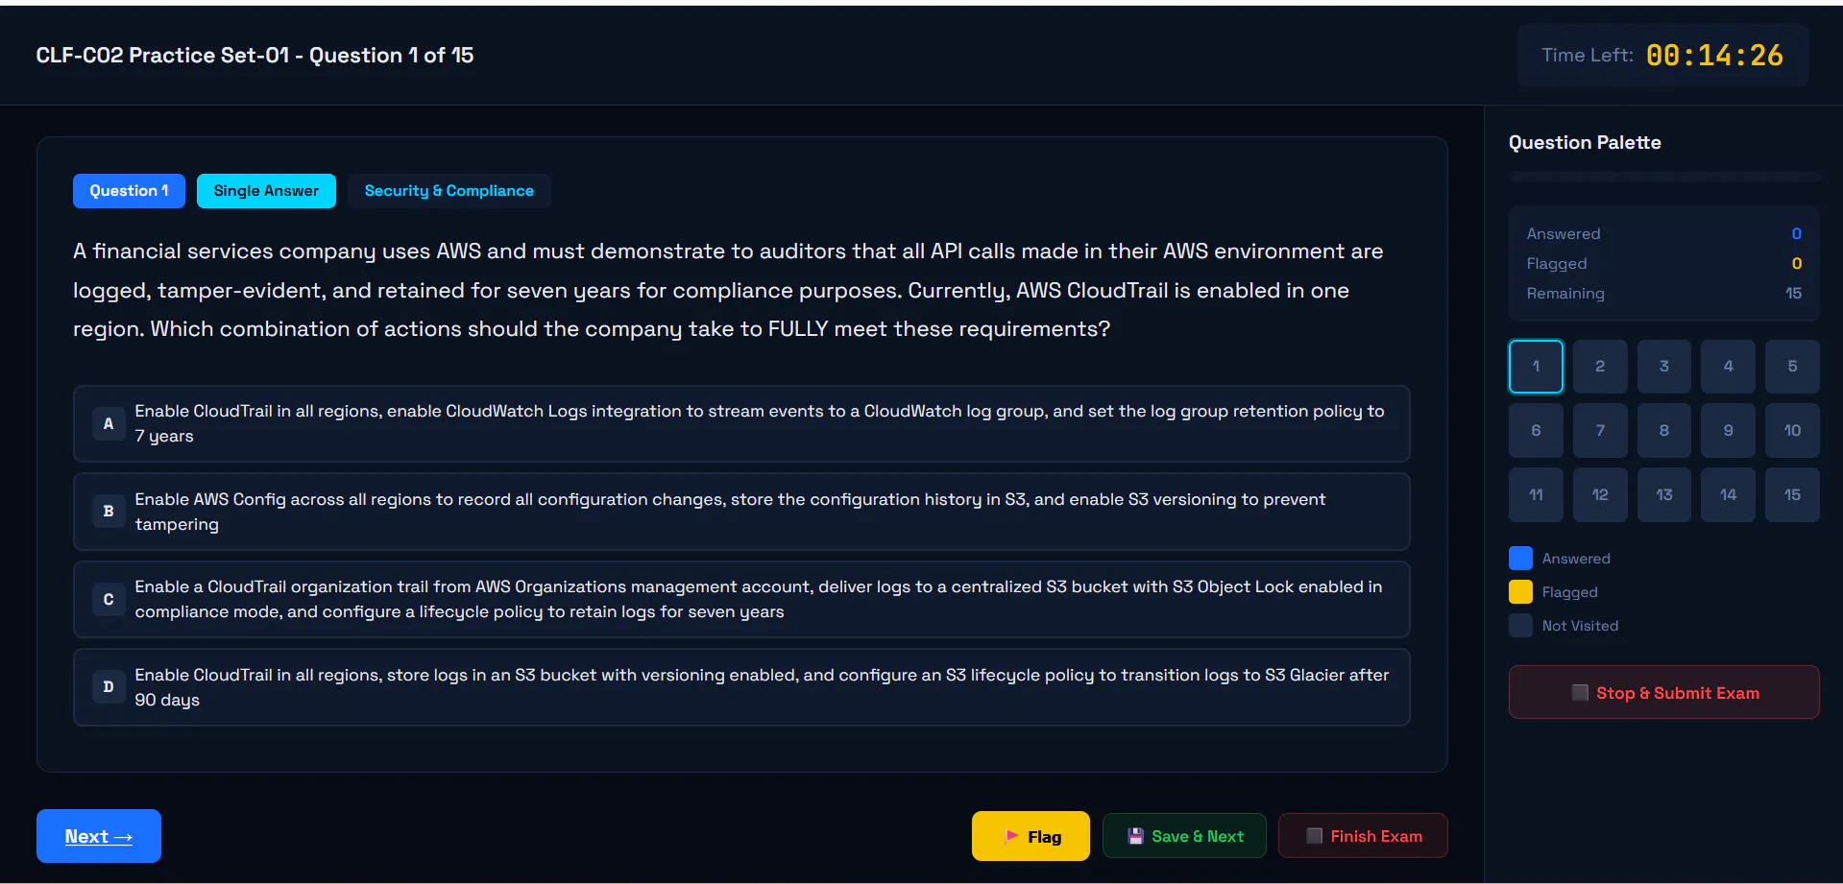This screenshot has height=884, width=1843.
Task: Flag this question for review
Action: 1031,836
